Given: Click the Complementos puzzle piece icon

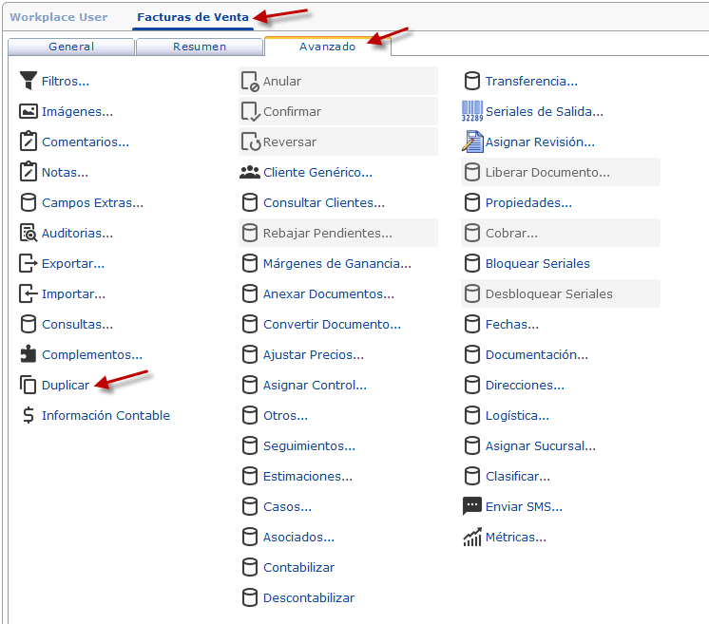Looking at the screenshot, I should pyautogui.click(x=28, y=354).
